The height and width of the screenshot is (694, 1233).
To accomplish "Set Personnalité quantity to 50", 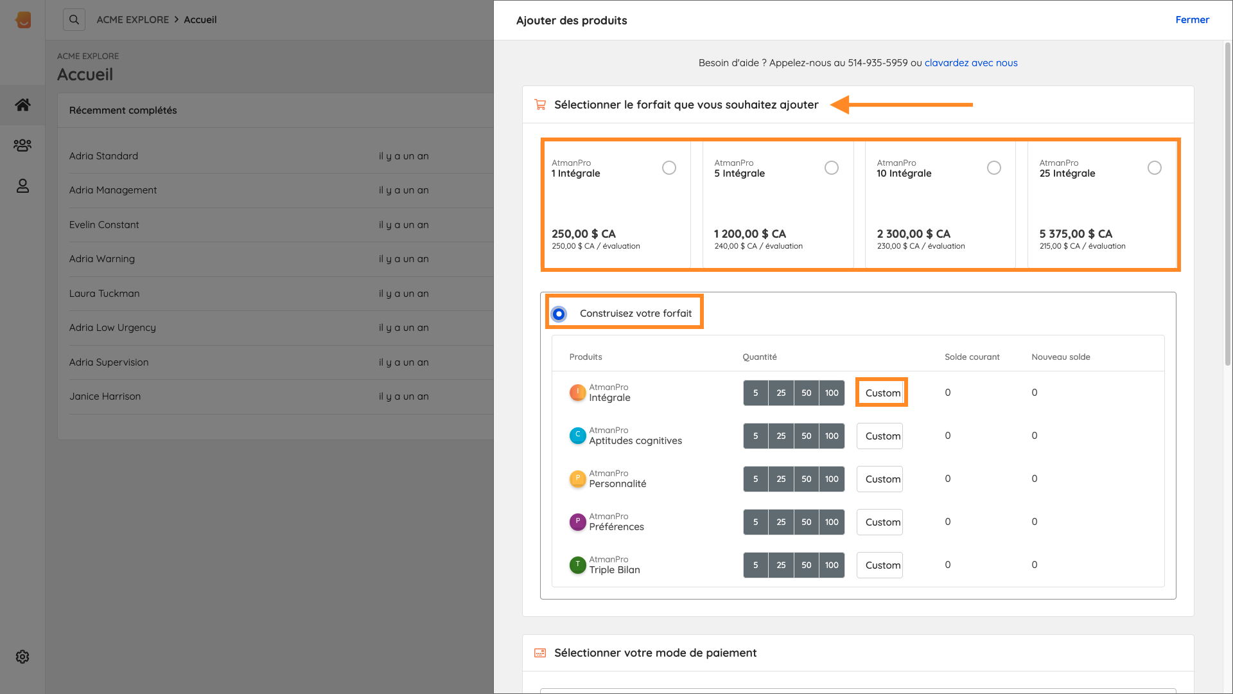I will click(807, 479).
